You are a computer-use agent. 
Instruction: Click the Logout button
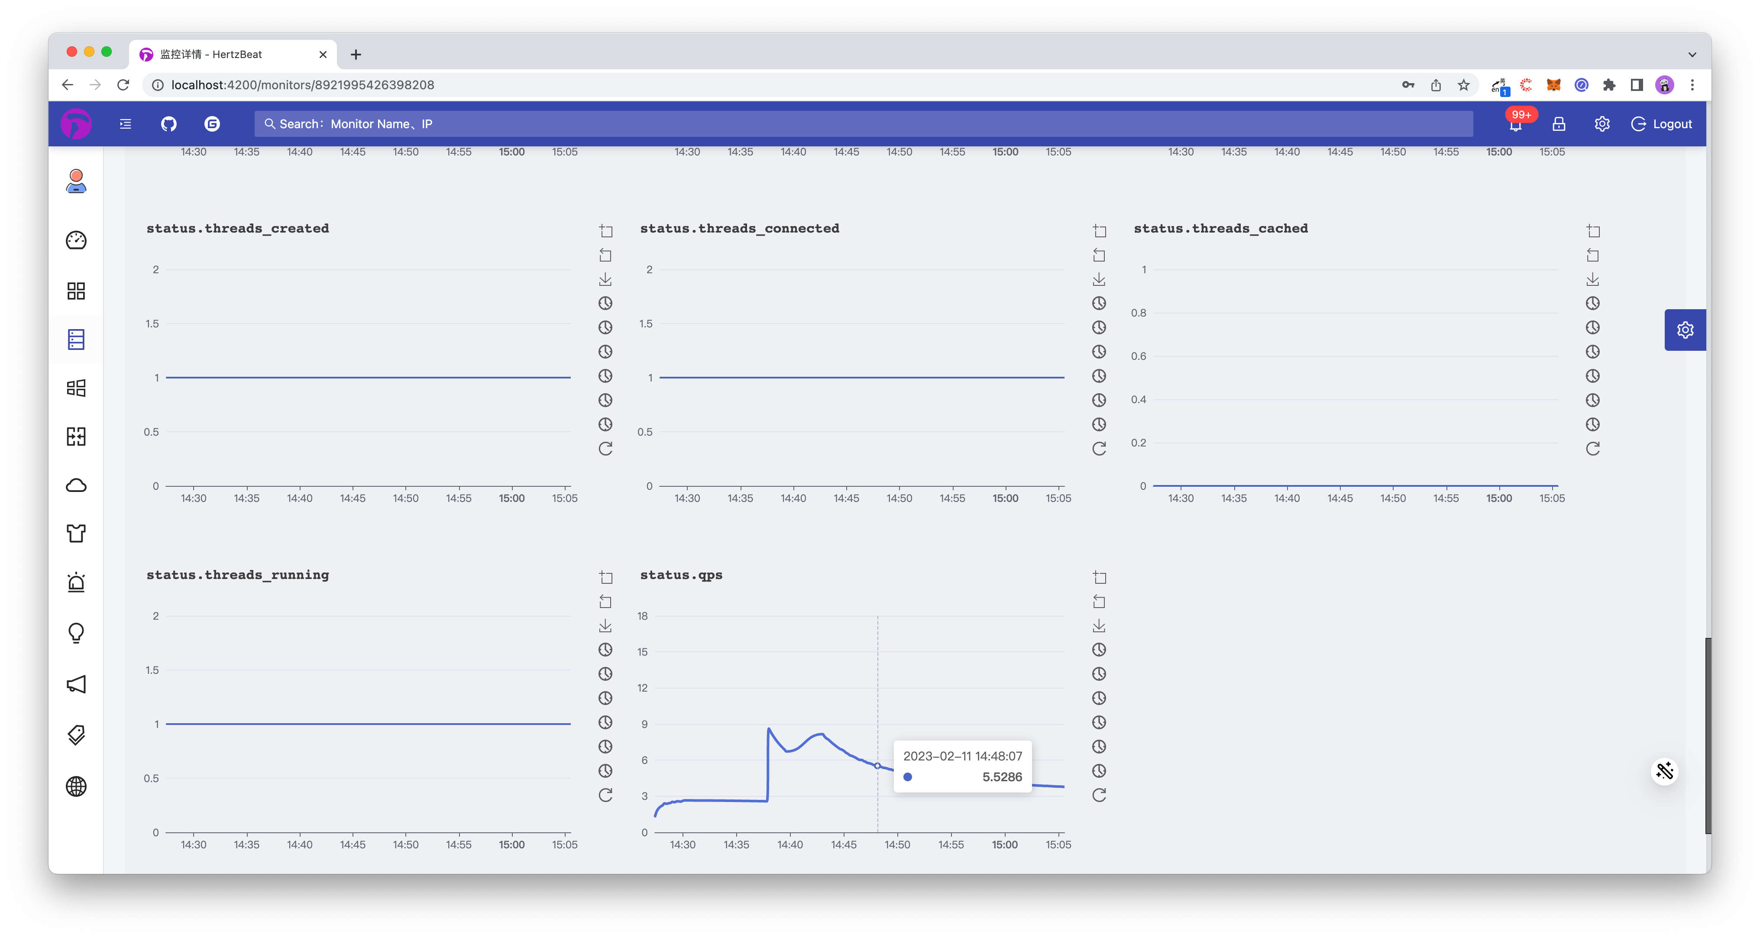(x=1662, y=124)
